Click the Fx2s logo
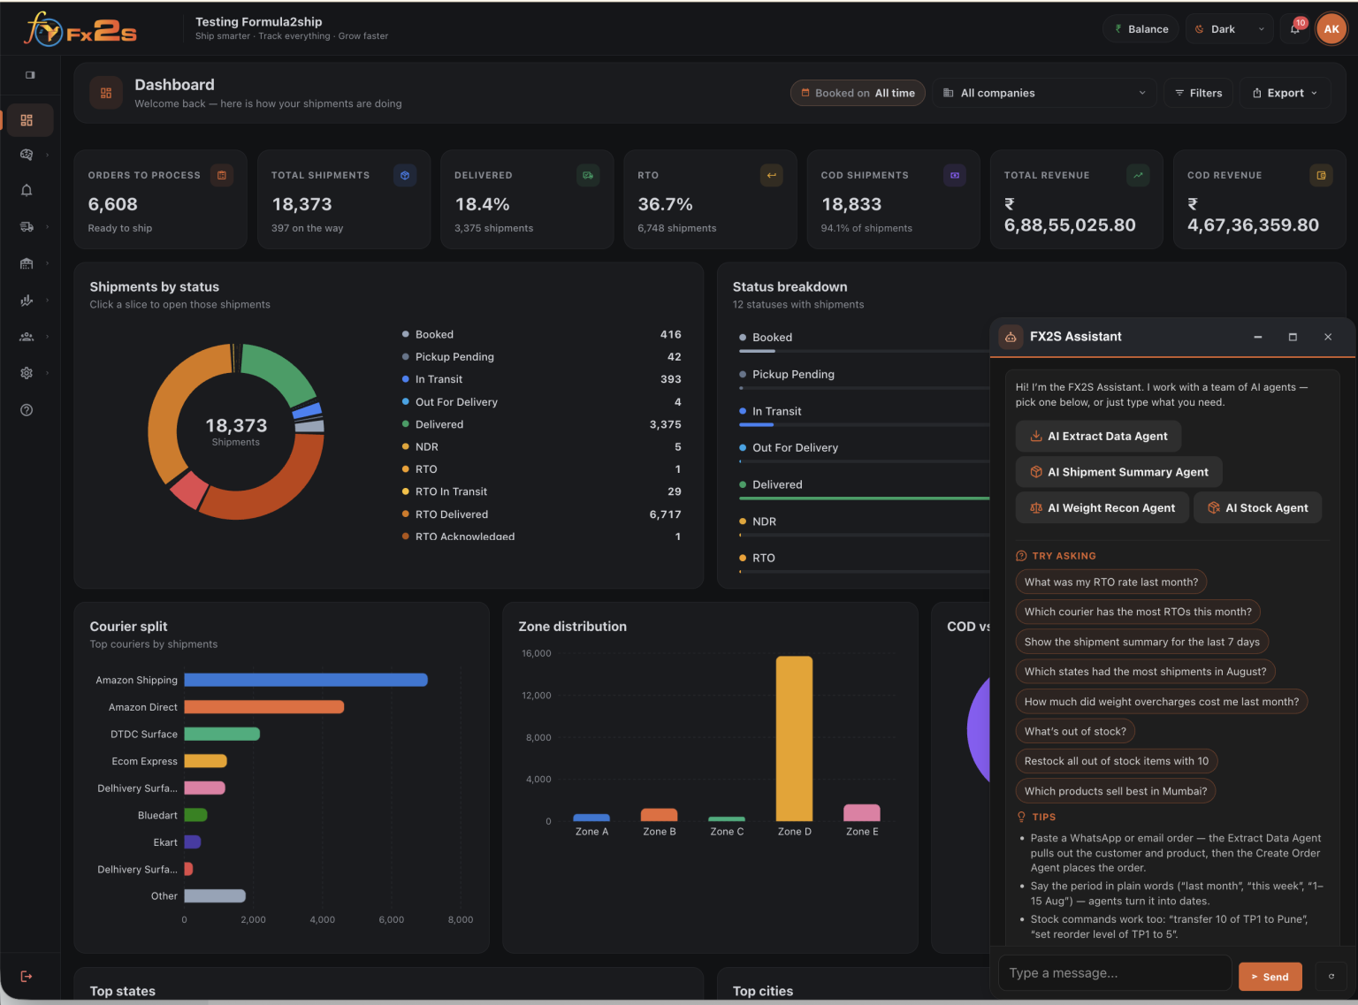This screenshot has height=1005, width=1358. coord(80,29)
